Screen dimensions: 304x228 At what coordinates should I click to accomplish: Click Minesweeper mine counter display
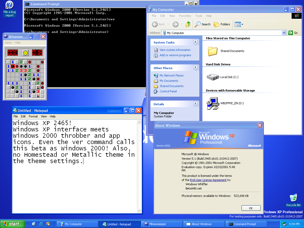tap(13, 53)
